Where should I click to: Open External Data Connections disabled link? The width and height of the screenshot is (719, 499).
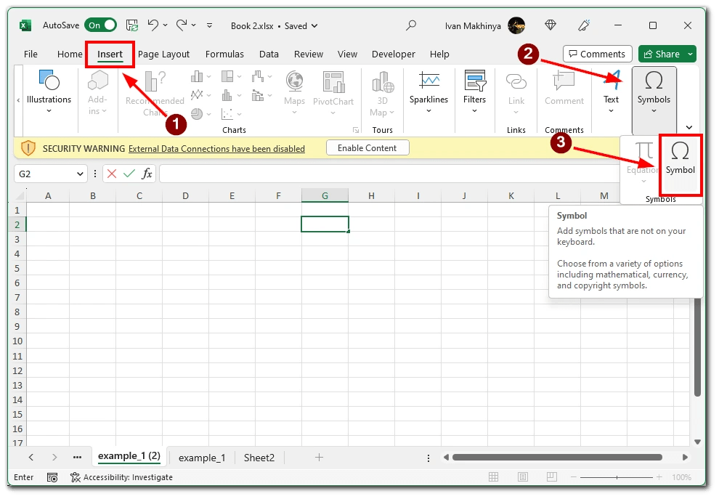pos(216,148)
